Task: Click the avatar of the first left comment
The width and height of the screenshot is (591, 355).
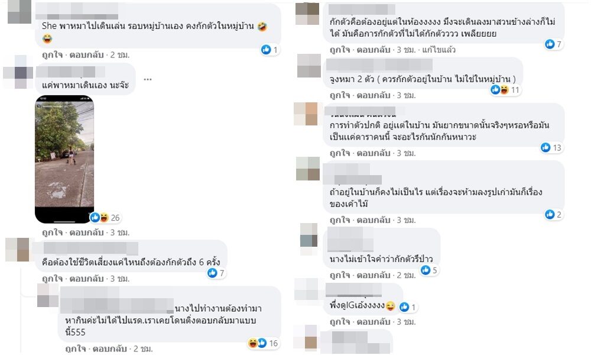Action: [20, 11]
